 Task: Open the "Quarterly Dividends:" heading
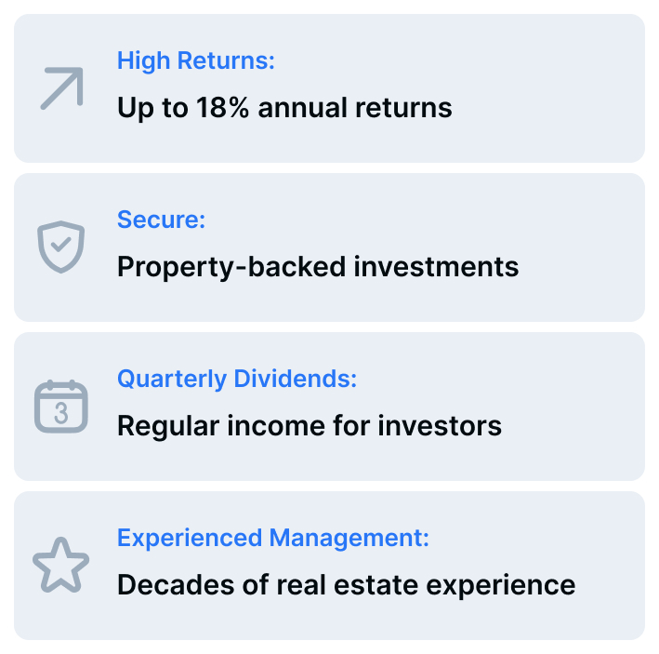click(237, 379)
